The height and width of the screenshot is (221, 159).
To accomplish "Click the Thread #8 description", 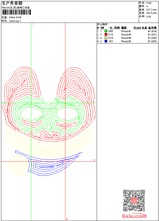I will click(126, 38).
